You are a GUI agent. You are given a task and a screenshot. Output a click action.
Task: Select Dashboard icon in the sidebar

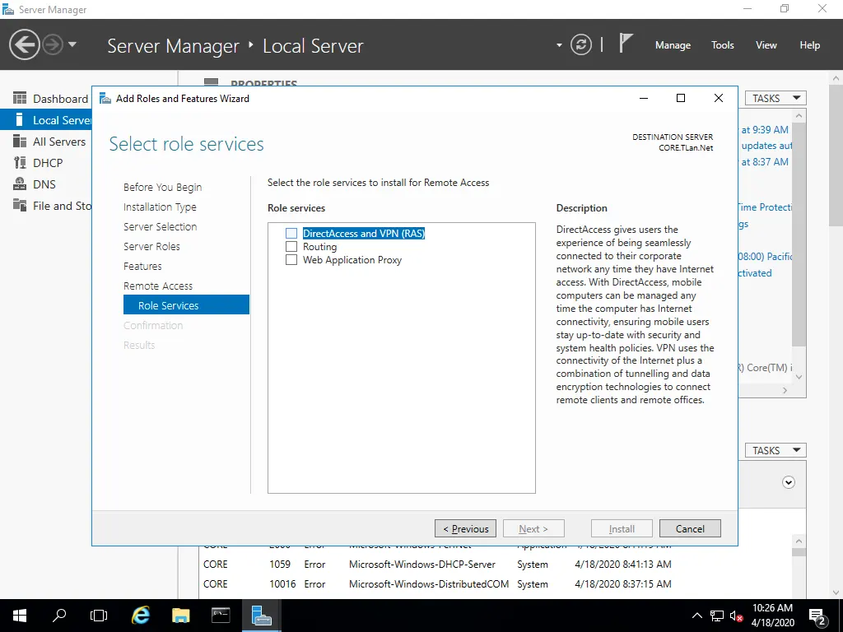[20, 99]
